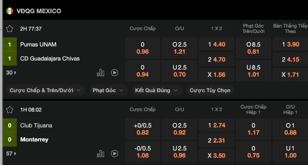Viewport: 308px width, 165px height.
Task: Expand the 30 more markets arrow
Action: [x=11, y=73]
